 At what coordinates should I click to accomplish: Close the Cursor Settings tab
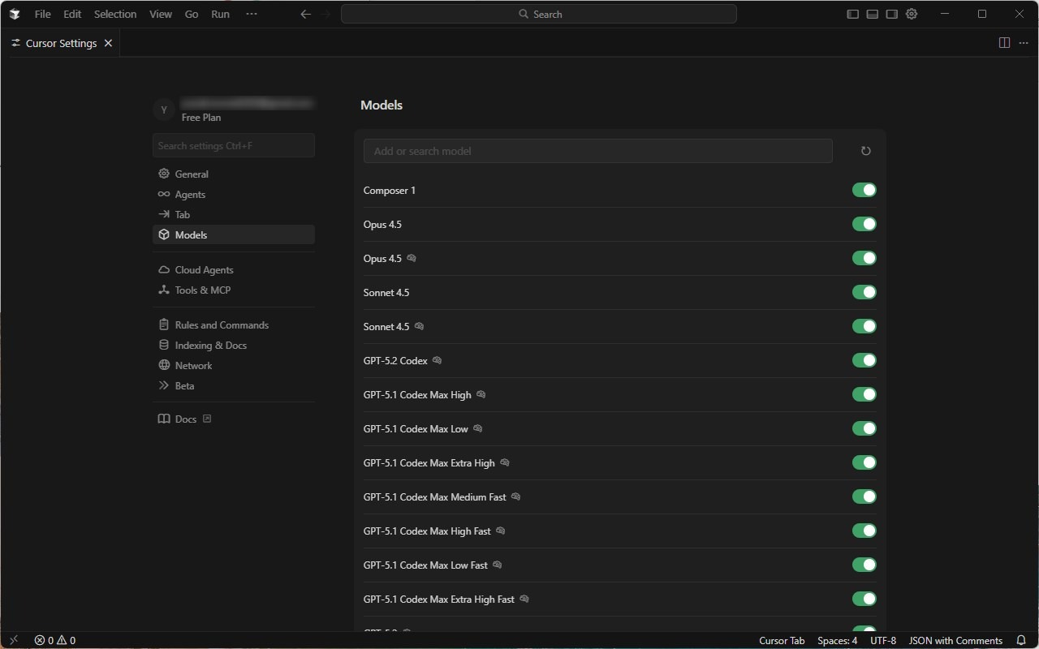108,43
